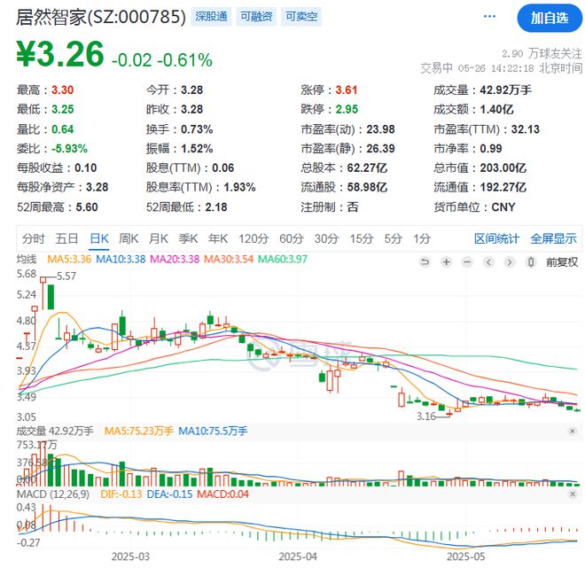Click stock title 居然智家(SZ:000785)
Screen dimensions: 585x568
101,17
